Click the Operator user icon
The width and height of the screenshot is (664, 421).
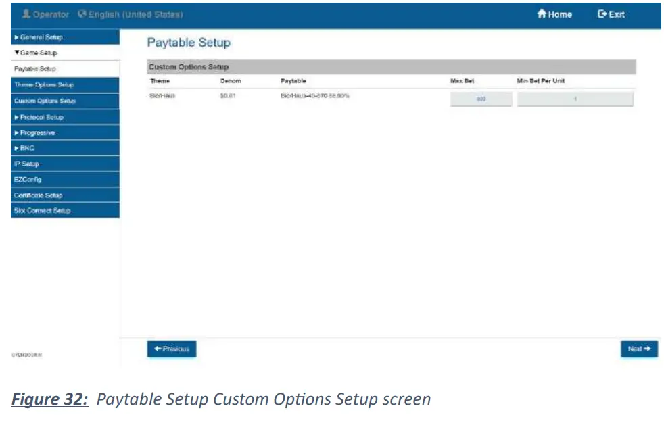(26, 14)
